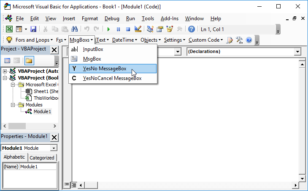
Task: Click the View Code icon in Project panel
Action: 7,61
